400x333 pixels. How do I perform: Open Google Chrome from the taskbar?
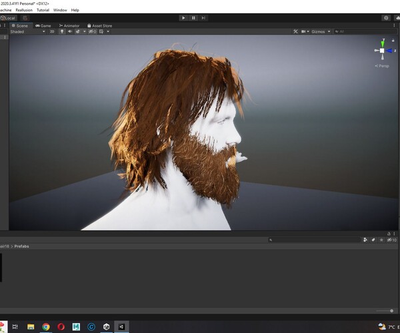[x=46, y=326]
